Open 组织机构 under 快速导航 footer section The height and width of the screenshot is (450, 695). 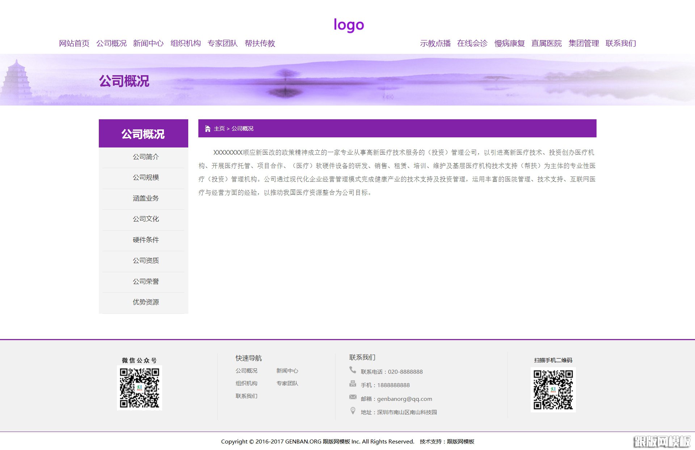coord(246,383)
